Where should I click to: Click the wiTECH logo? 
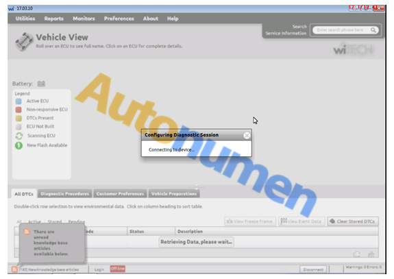coord(354,50)
